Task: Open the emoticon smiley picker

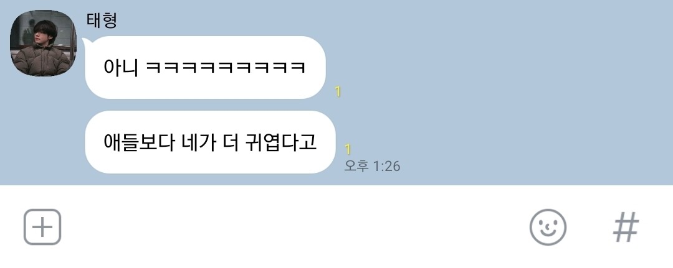Action: click(548, 227)
